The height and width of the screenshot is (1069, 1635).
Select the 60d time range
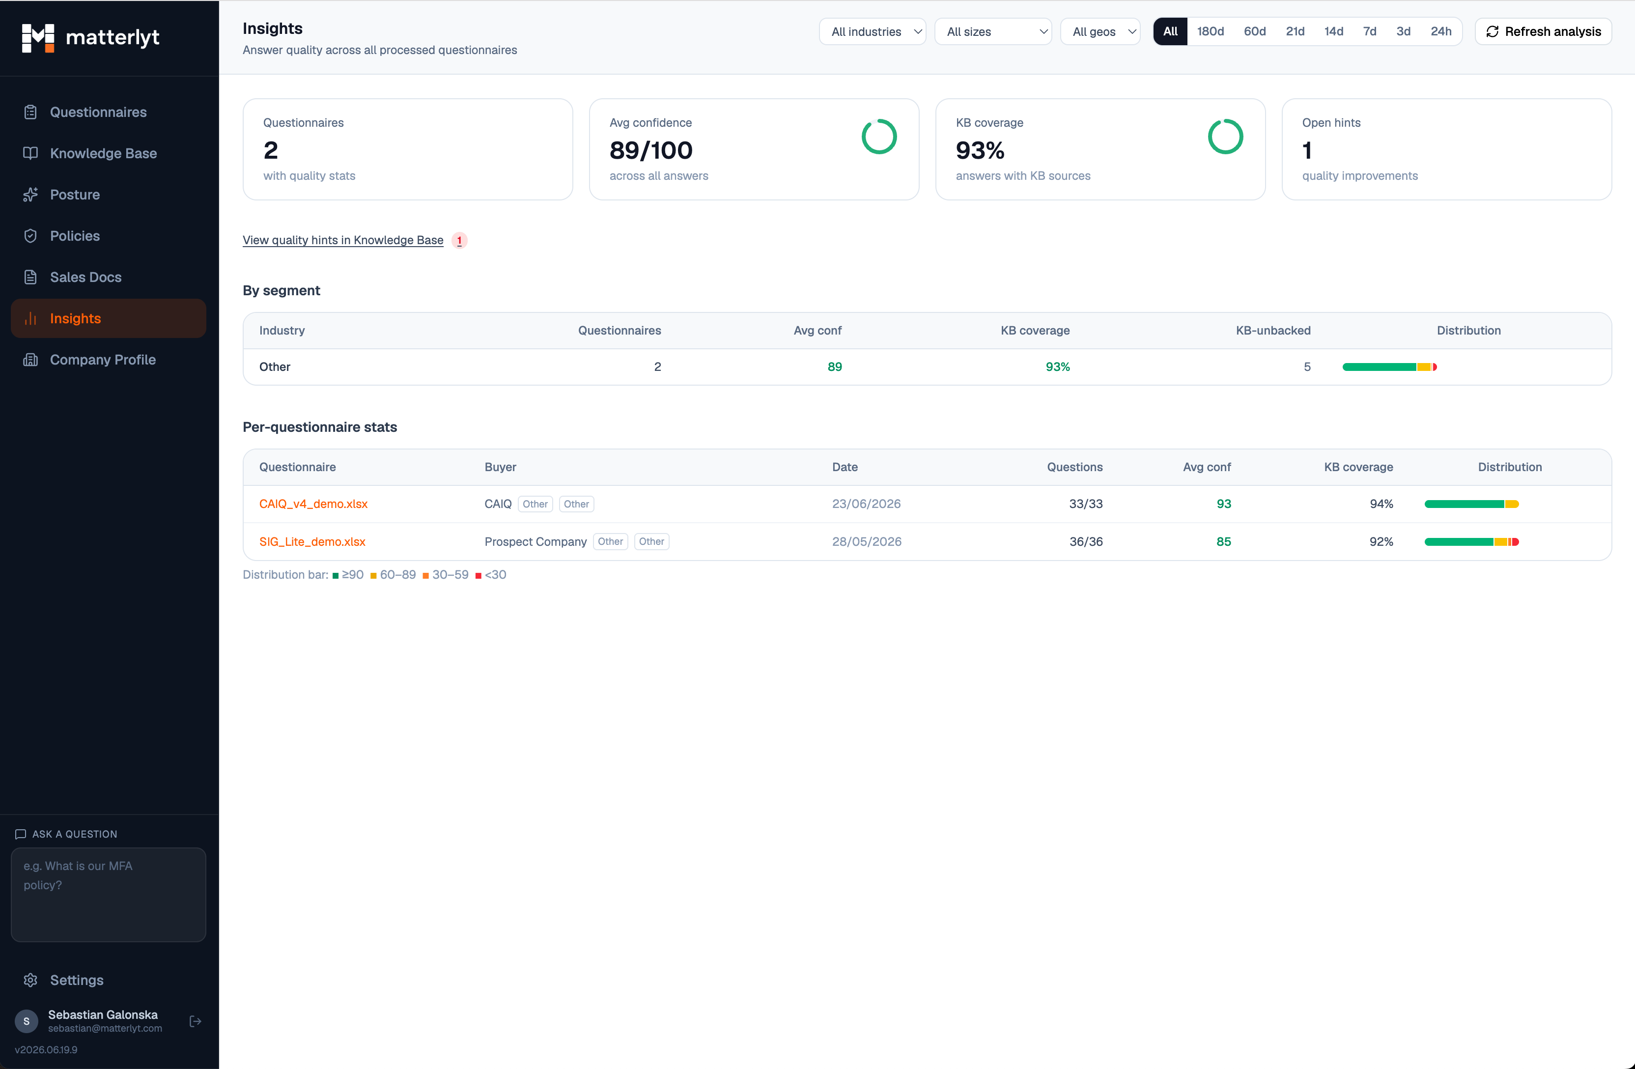1254,31
